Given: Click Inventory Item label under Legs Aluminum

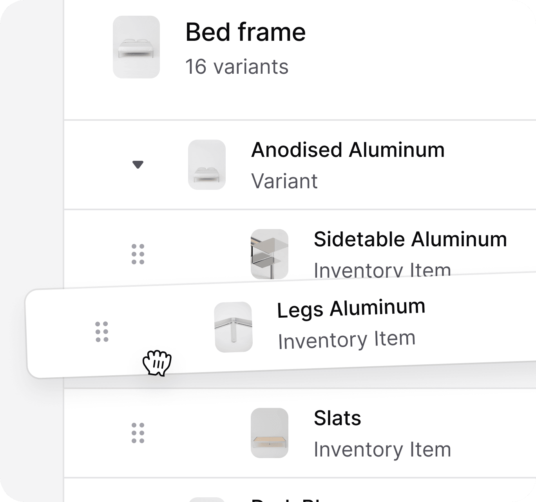Looking at the screenshot, I should coord(347,340).
